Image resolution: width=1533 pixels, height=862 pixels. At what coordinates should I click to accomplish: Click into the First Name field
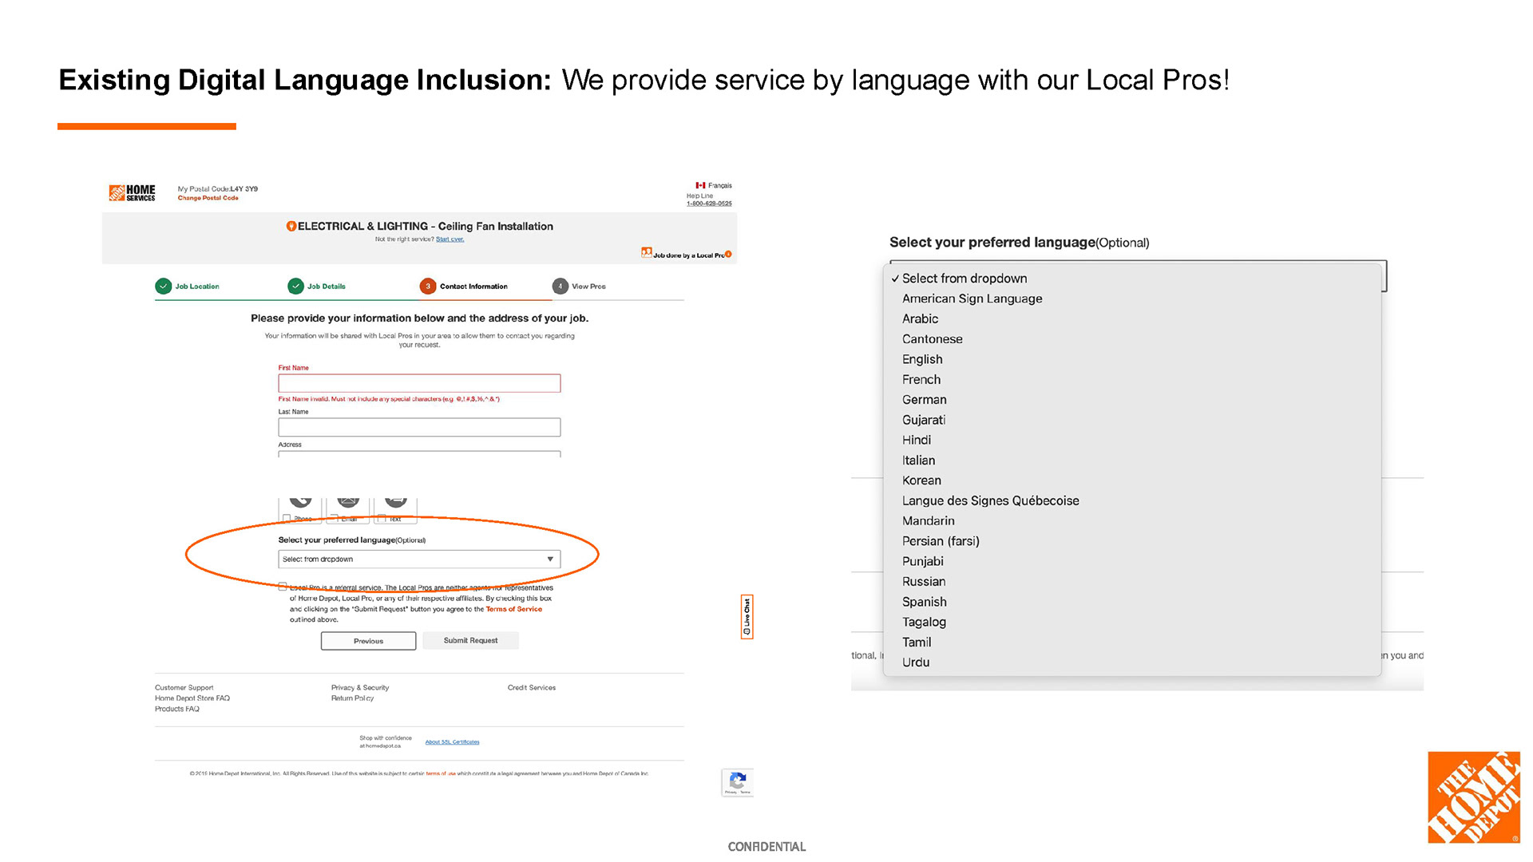tap(419, 383)
